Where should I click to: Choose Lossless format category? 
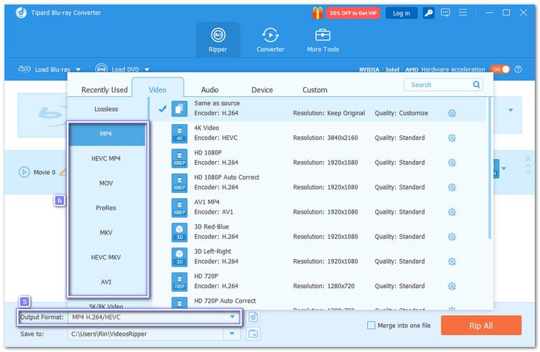click(x=106, y=109)
